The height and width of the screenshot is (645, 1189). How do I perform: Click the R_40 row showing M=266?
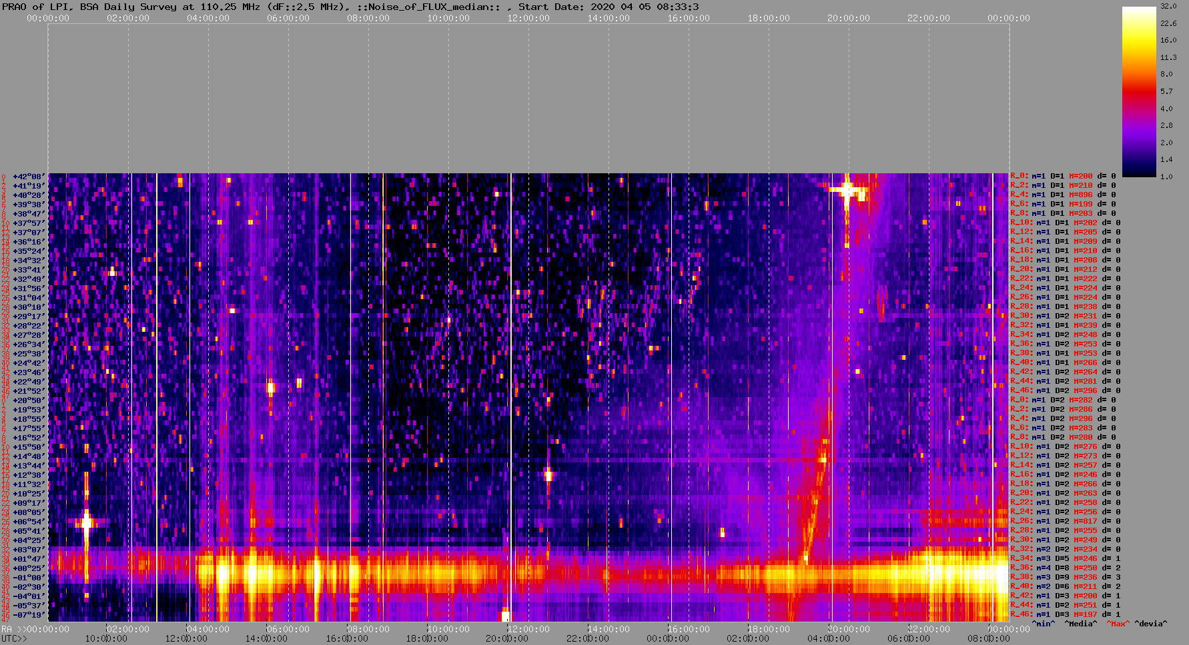(x=1065, y=362)
